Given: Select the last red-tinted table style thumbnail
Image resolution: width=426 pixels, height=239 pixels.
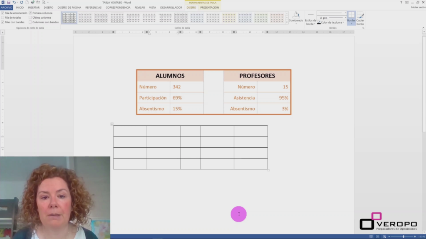Looking at the screenshot, I should point(277,18).
